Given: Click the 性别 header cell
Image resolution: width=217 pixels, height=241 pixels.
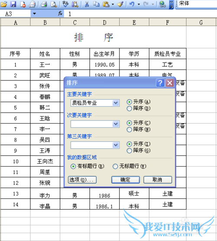Looking at the screenshot, I should click(x=75, y=54).
